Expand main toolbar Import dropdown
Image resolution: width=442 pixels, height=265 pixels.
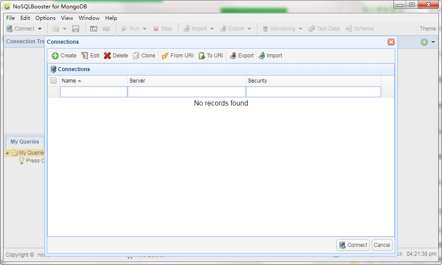(x=212, y=29)
